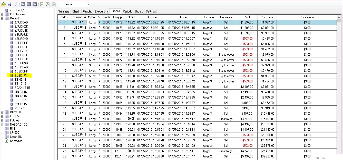Expand the CFD Indices tree node
Image resolution: width=343 pixels, height=160 pixels.
click(2, 14)
